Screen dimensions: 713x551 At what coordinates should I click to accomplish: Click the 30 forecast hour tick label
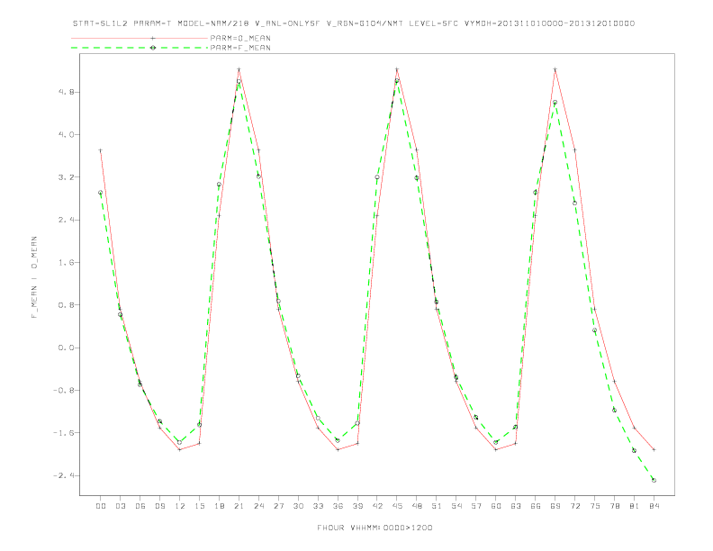pos(298,506)
